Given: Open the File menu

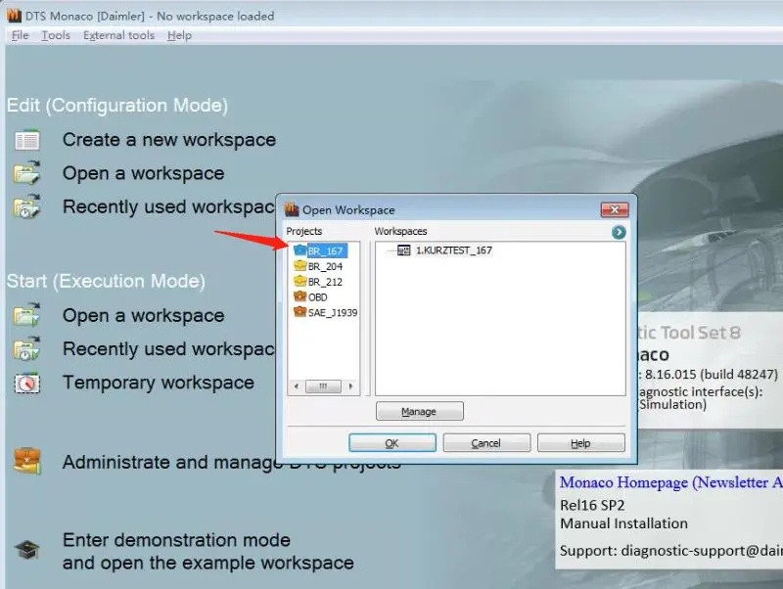Looking at the screenshot, I should 20,35.
